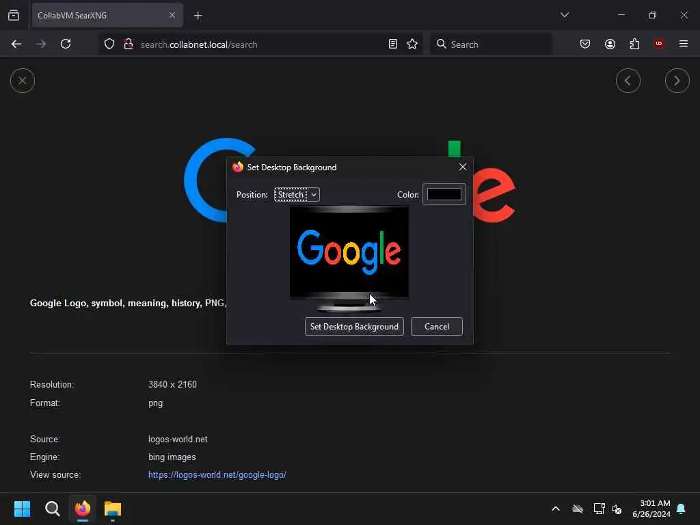Select the CollabVM SearXNG tab
Viewport: 700px width, 525px height.
[107, 15]
